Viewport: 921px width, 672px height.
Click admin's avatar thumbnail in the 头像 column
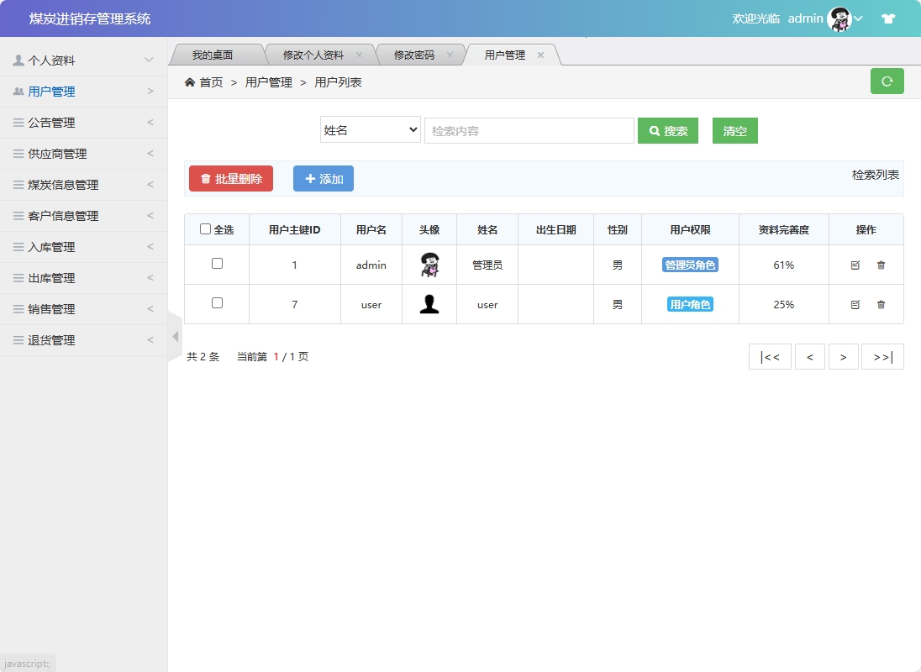click(x=429, y=265)
